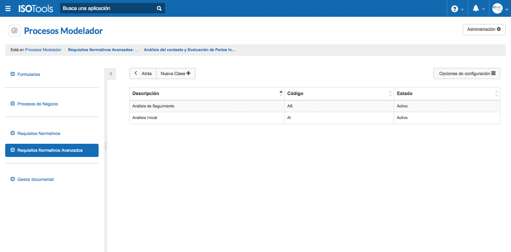
Task: Open Opciones de configuración menu
Action: (467, 73)
